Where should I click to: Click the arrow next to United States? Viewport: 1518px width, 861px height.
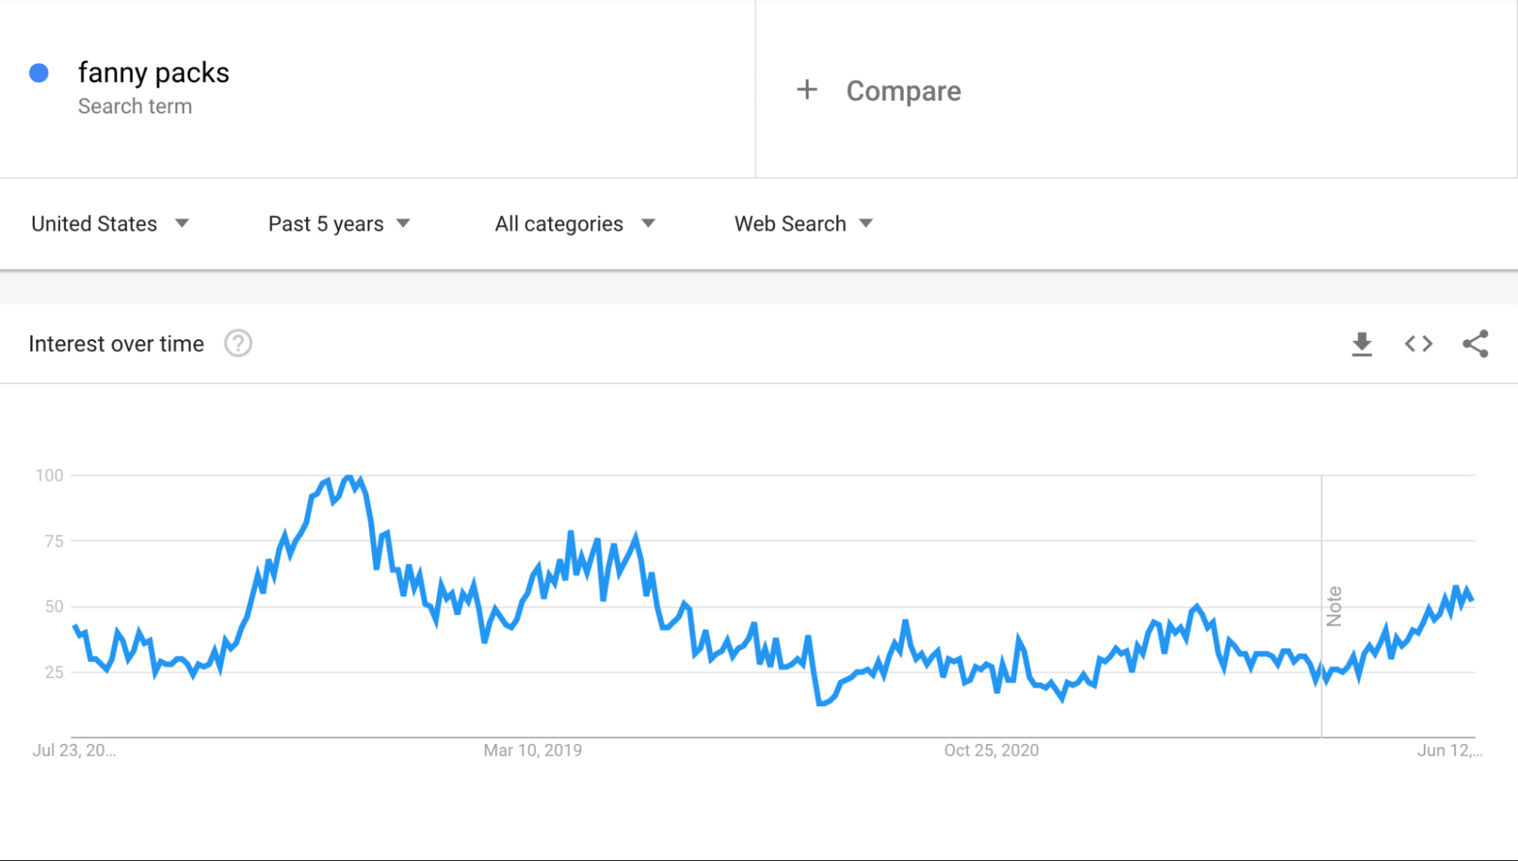click(181, 223)
